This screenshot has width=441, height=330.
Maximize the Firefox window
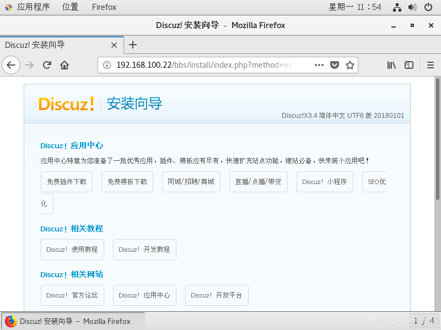pos(412,25)
